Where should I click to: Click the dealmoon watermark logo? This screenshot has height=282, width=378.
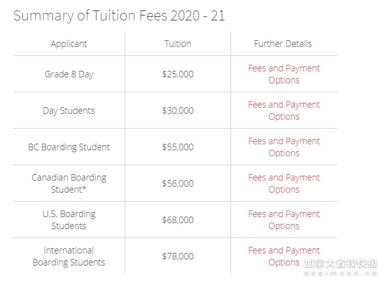(341, 267)
